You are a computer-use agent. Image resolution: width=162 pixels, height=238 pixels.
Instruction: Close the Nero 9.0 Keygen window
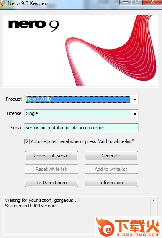click(152, 2)
